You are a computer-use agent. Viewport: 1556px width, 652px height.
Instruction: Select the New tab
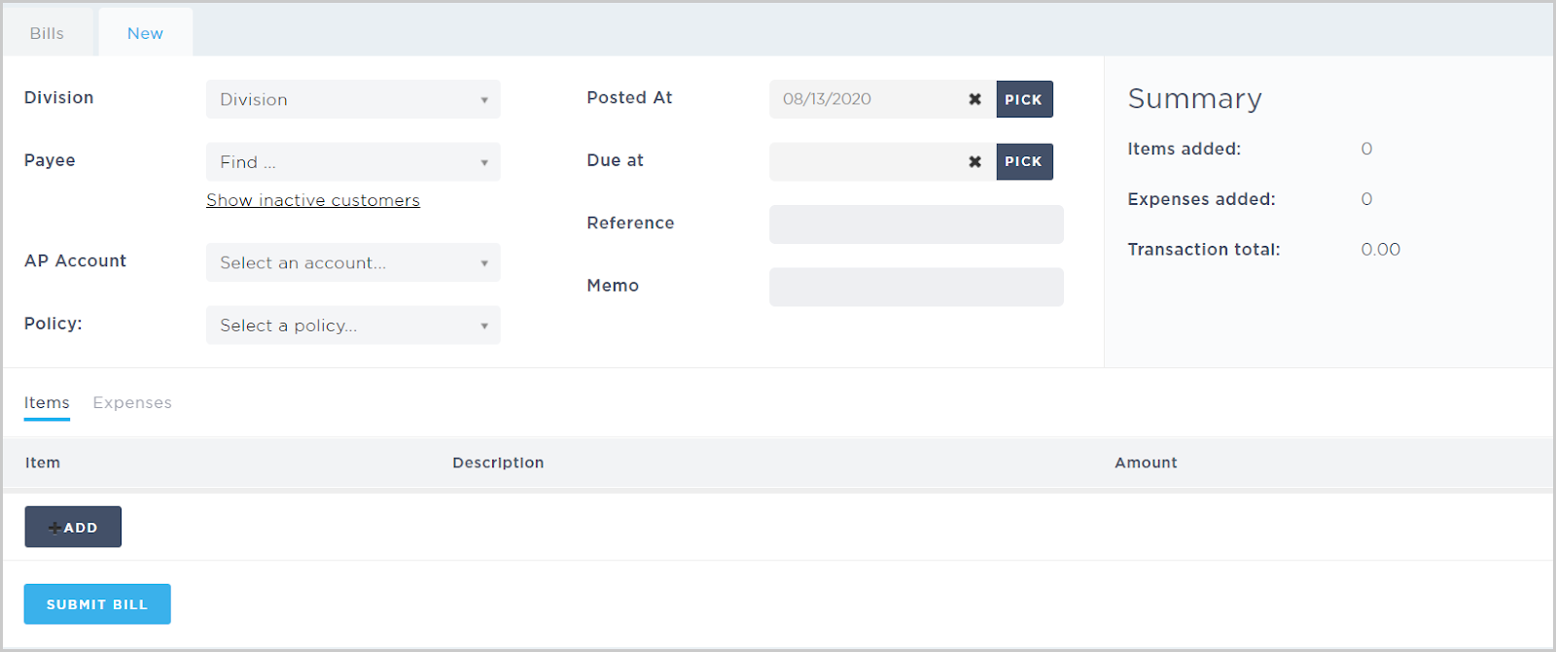tap(145, 33)
